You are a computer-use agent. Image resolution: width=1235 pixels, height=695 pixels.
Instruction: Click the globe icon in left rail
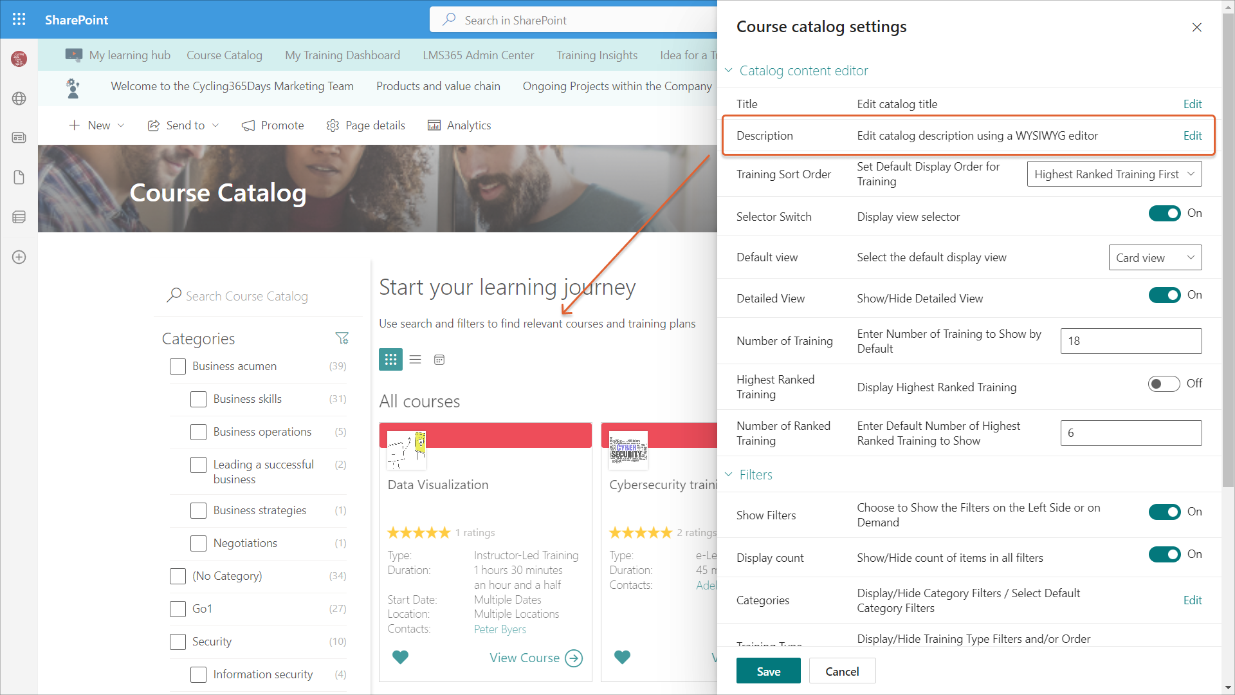tap(19, 98)
